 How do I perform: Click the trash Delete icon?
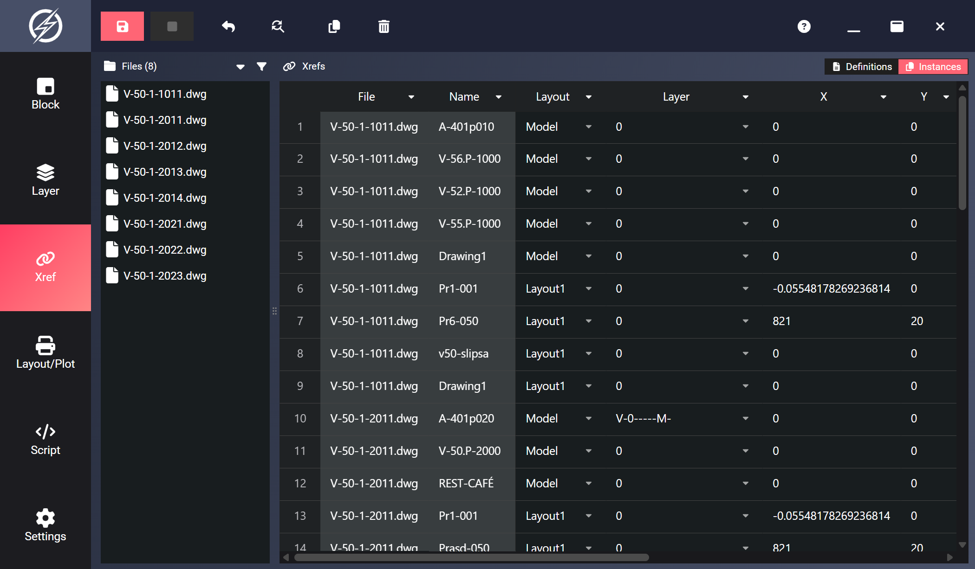pos(383,26)
